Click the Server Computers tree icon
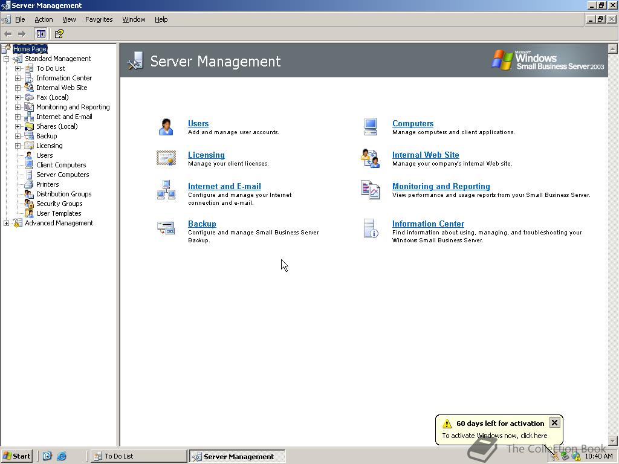Viewport: 619px width, 464px height. (x=29, y=175)
